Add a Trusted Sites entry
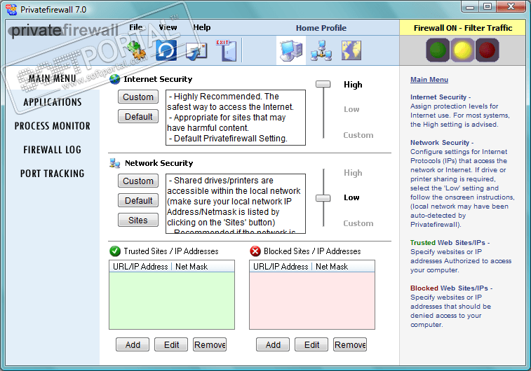 [133, 344]
